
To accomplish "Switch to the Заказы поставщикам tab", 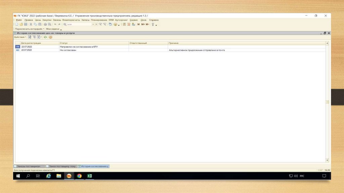I will [x=29, y=166].
